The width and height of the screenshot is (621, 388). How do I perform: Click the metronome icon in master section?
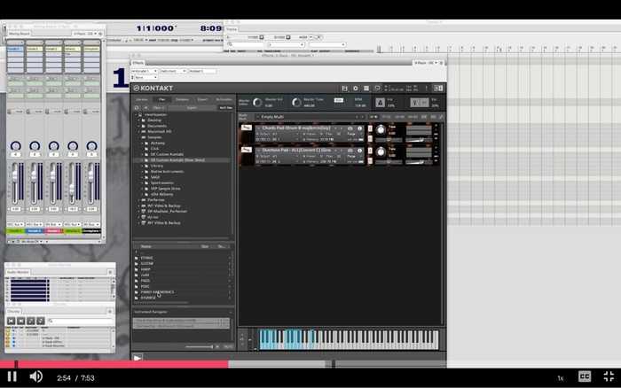click(x=380, y=103)
